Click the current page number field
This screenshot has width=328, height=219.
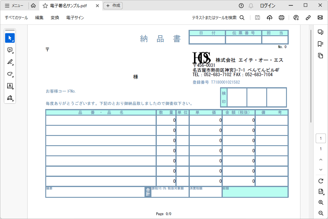click(321, 138)
